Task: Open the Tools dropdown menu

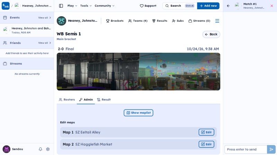Action: (x=86, y=6)
